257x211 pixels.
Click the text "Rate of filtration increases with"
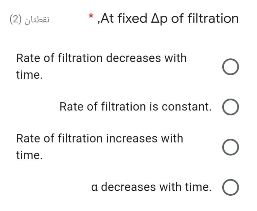pos(99,138)
